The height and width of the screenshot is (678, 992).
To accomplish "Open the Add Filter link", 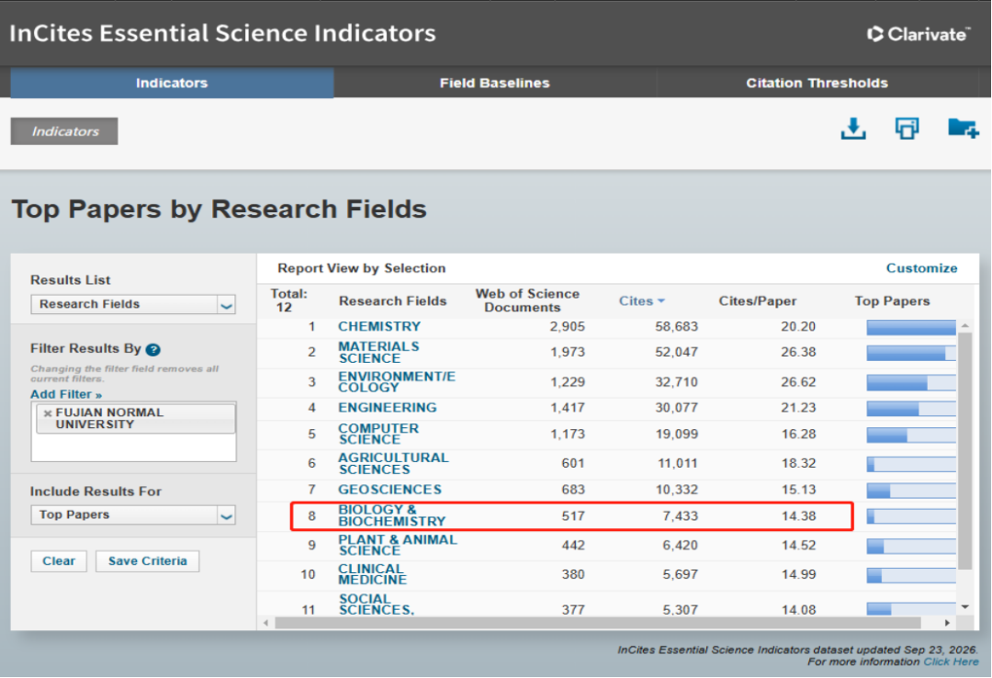I will pyautogui.click(x=66, y=394).
